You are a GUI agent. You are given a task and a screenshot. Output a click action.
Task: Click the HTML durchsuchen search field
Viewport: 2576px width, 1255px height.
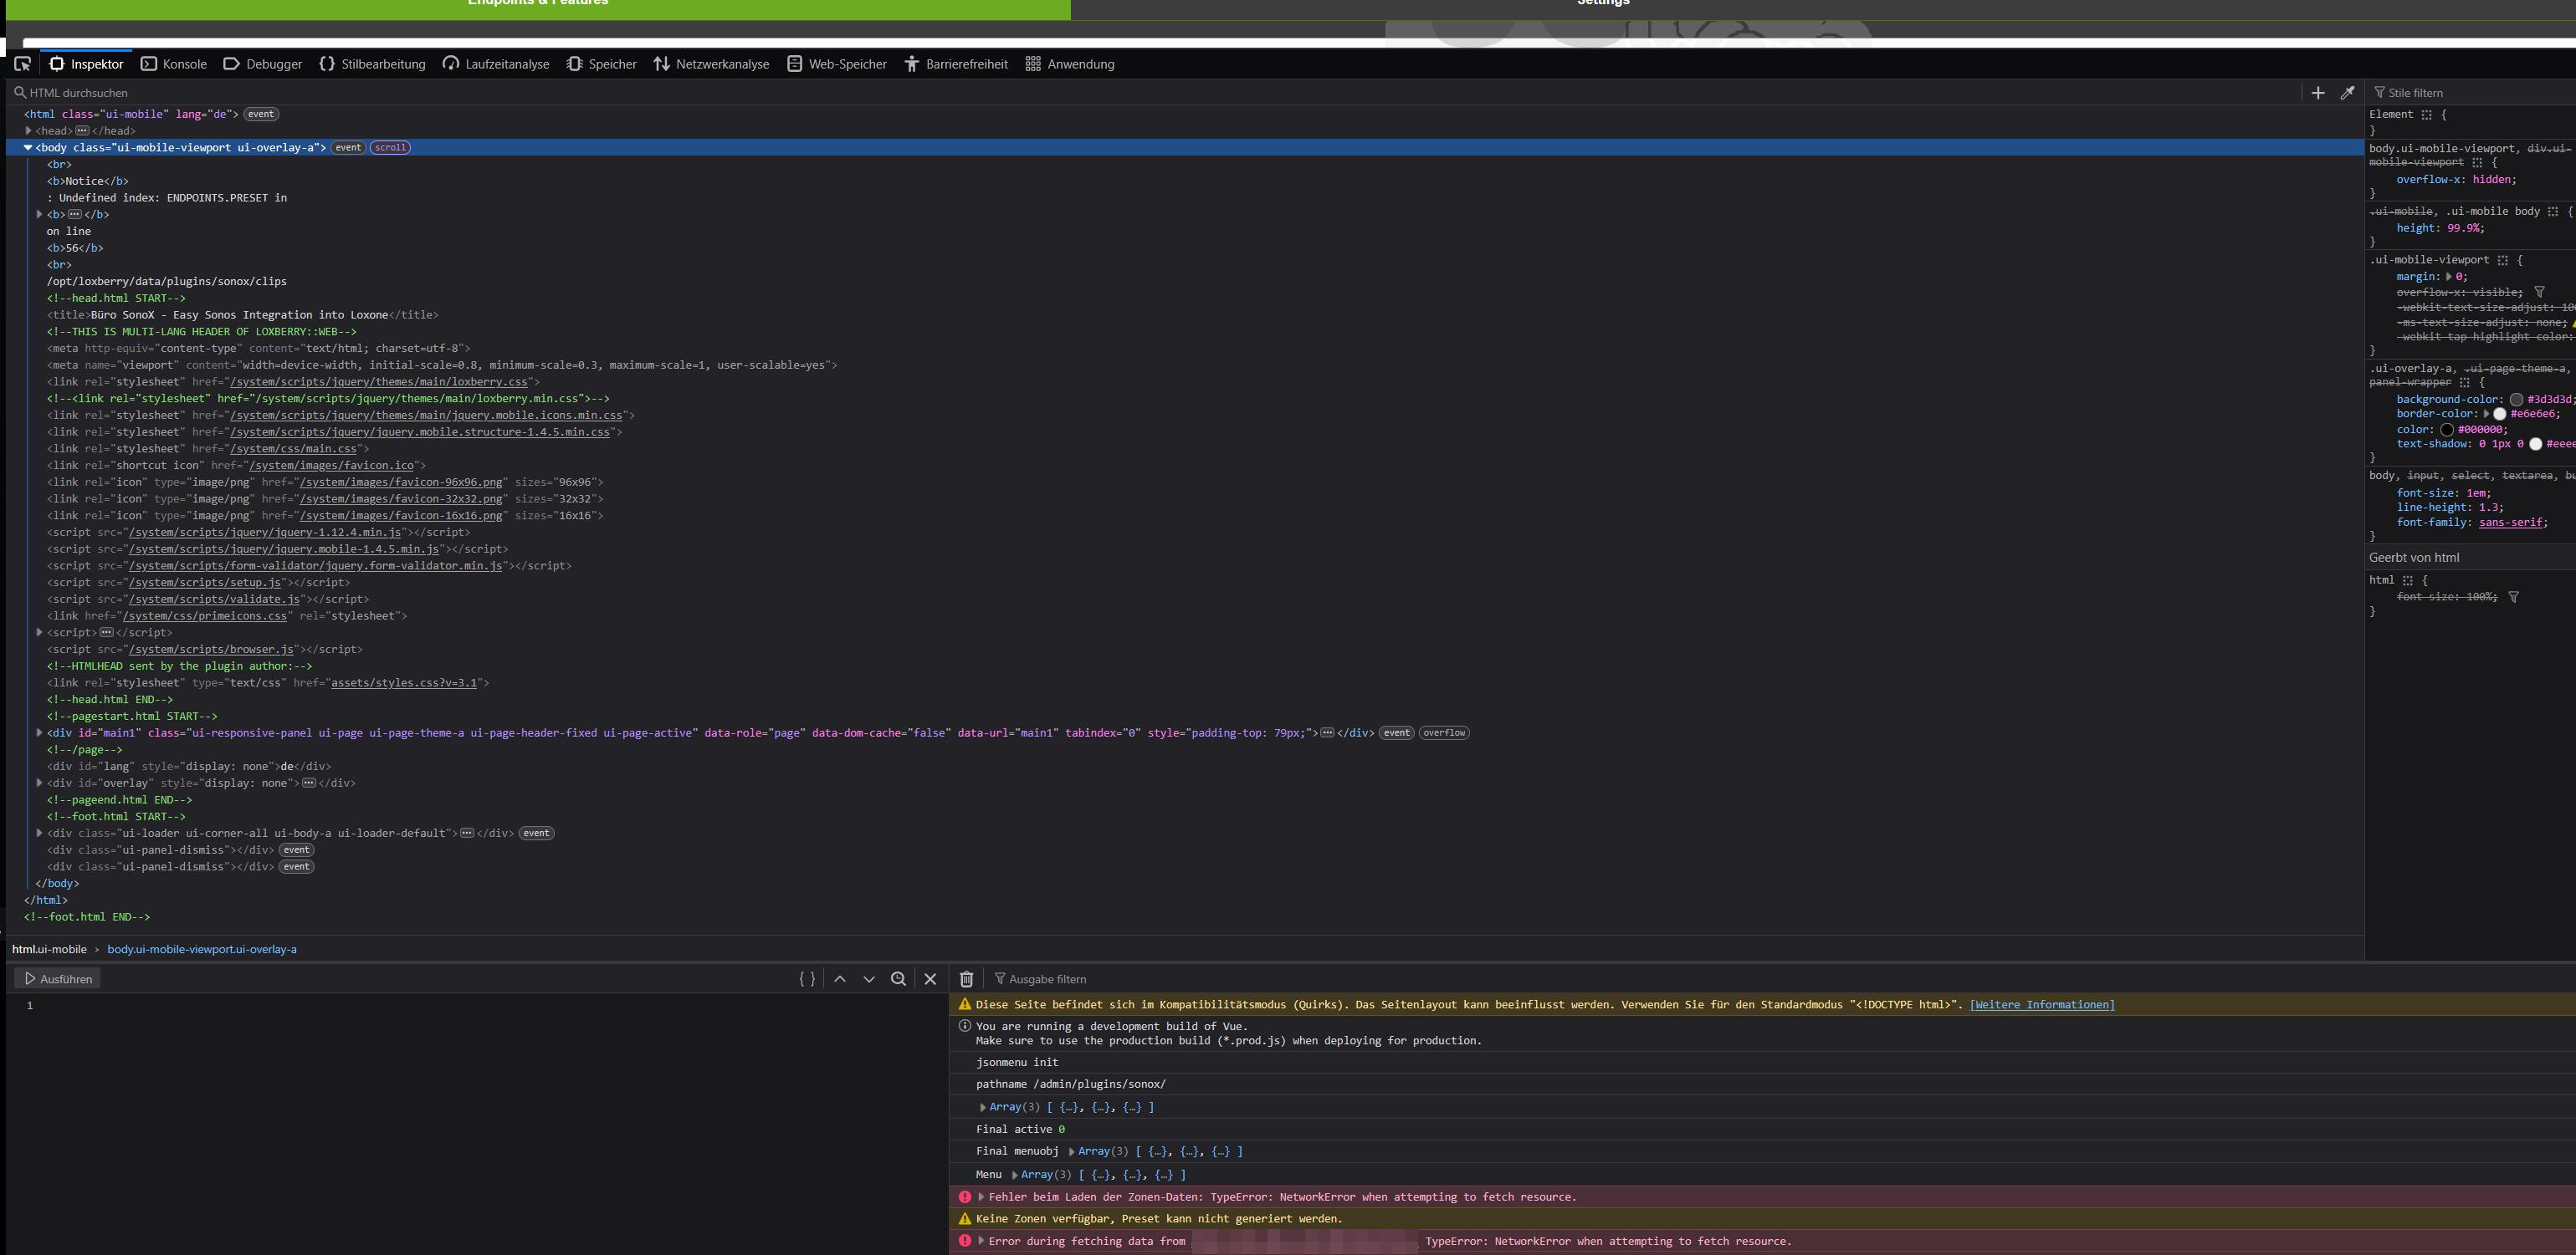coord(1150,93)
